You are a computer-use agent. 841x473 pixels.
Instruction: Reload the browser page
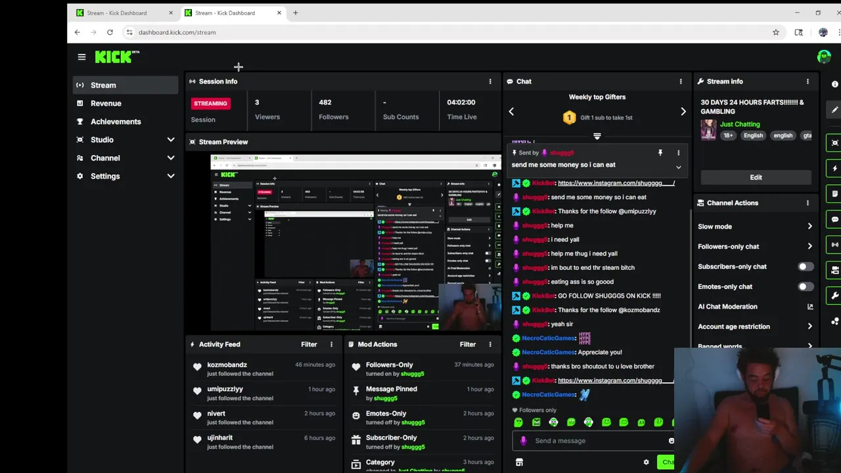click(110, 32)
